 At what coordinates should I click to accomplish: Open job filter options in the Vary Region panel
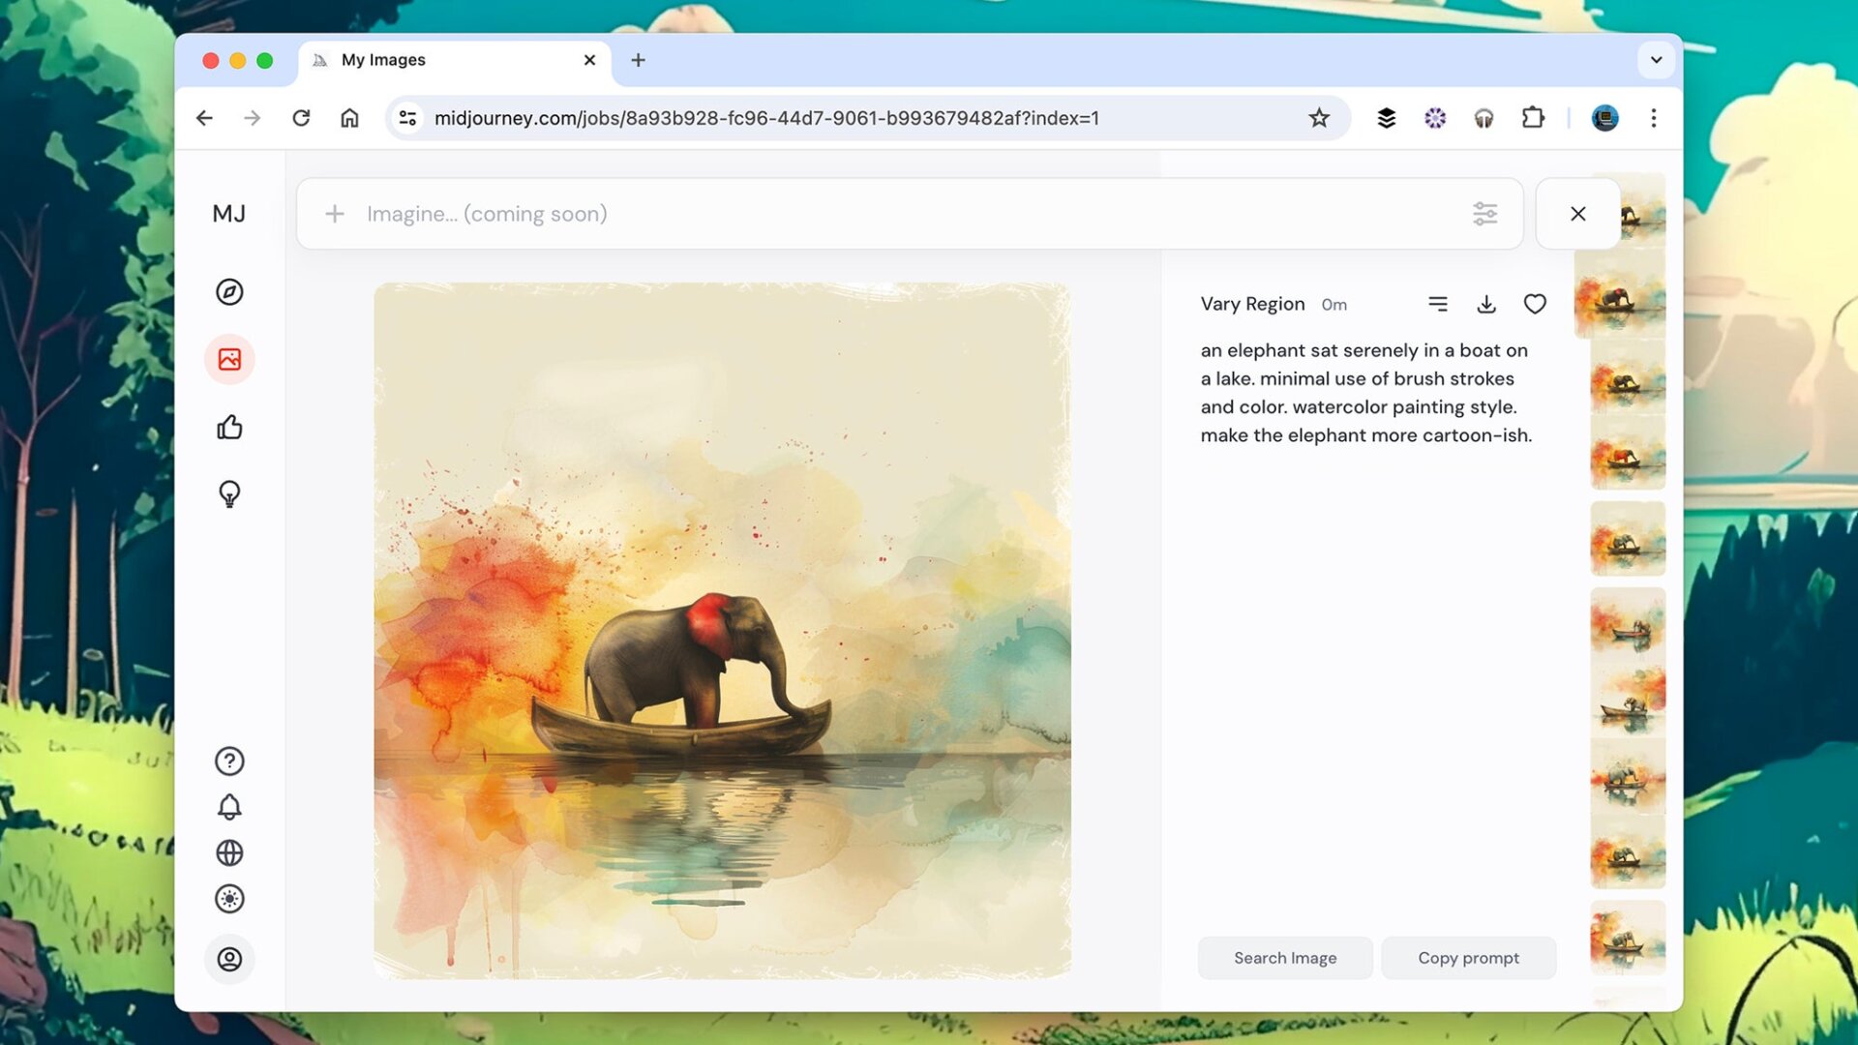(x=1438, y=303)
